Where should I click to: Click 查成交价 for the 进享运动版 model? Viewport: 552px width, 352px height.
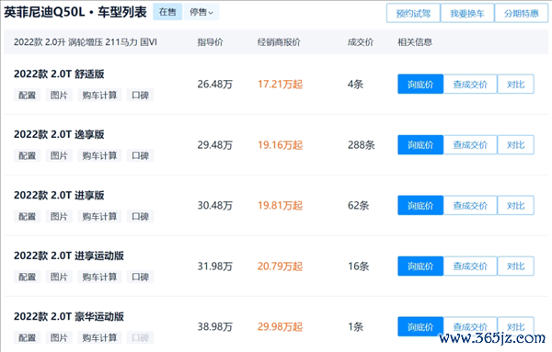tap(470, 267)
